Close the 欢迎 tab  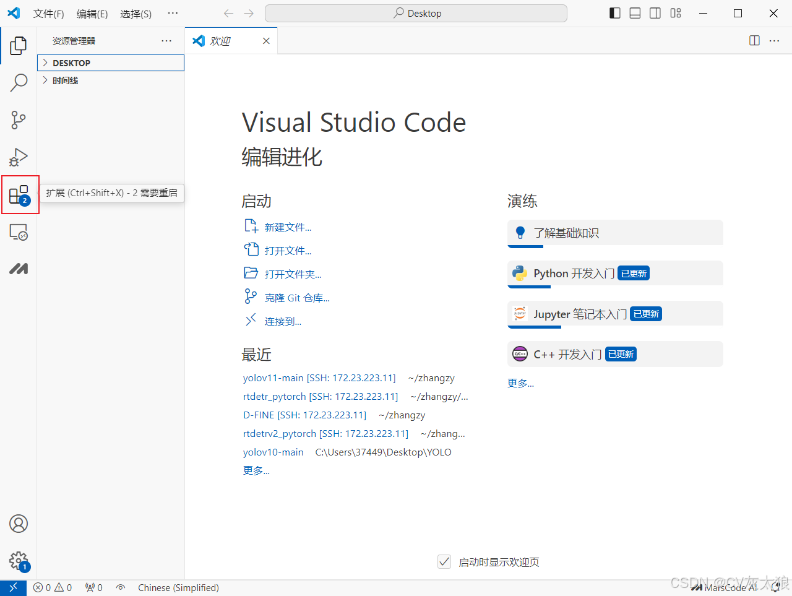coord(266,41)
